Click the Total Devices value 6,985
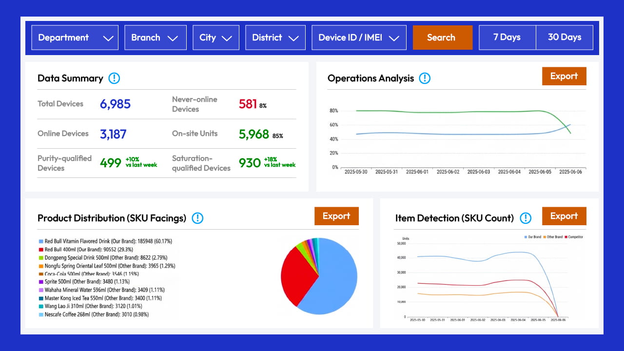624x351 pixels. point(116,104)
